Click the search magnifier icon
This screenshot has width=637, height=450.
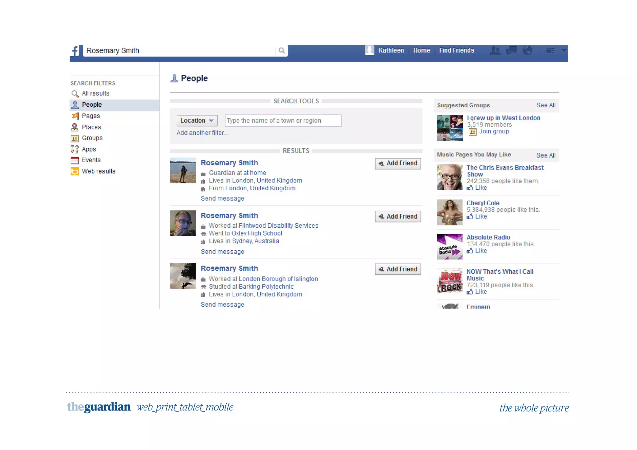click(x=281, y=50)
